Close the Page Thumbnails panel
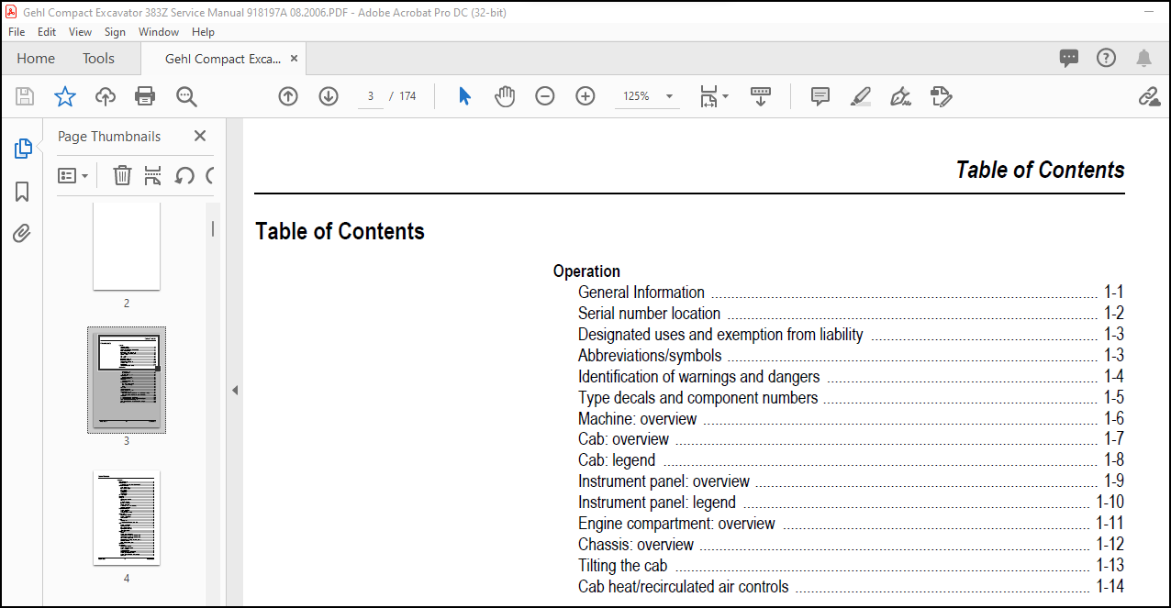The image size is (1171, 608). (x=200, y=136)
